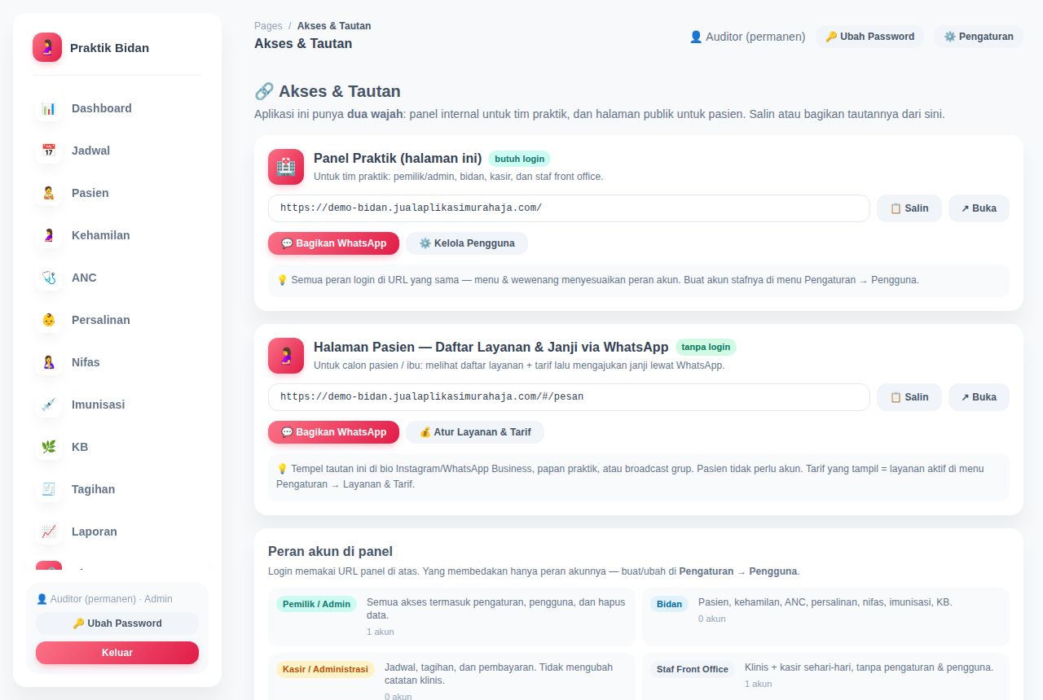Open the patient page with Buka button

pyautogui.click(x=979, y=397)
